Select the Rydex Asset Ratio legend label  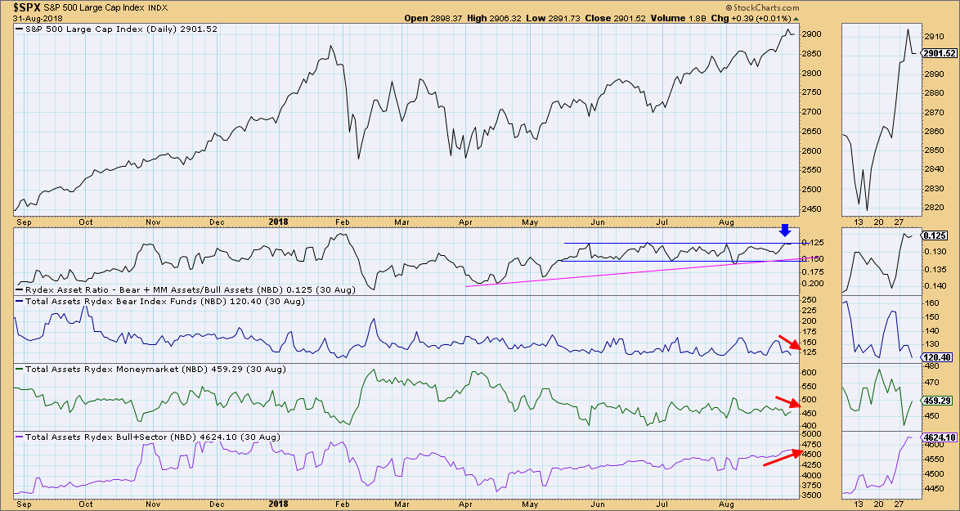(186, 290)
